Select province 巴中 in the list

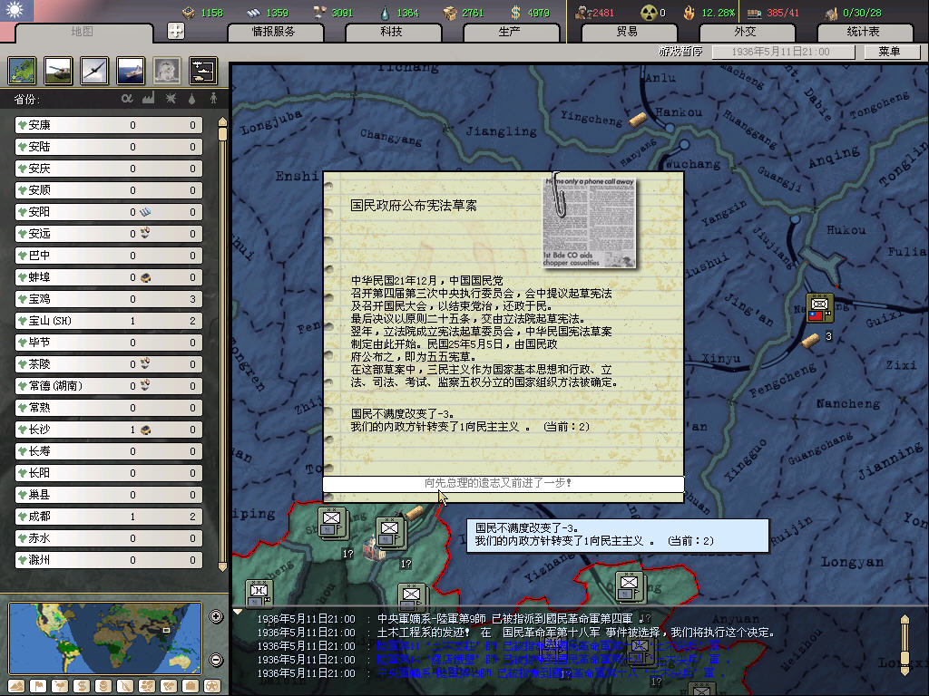(x=109, y=256)
